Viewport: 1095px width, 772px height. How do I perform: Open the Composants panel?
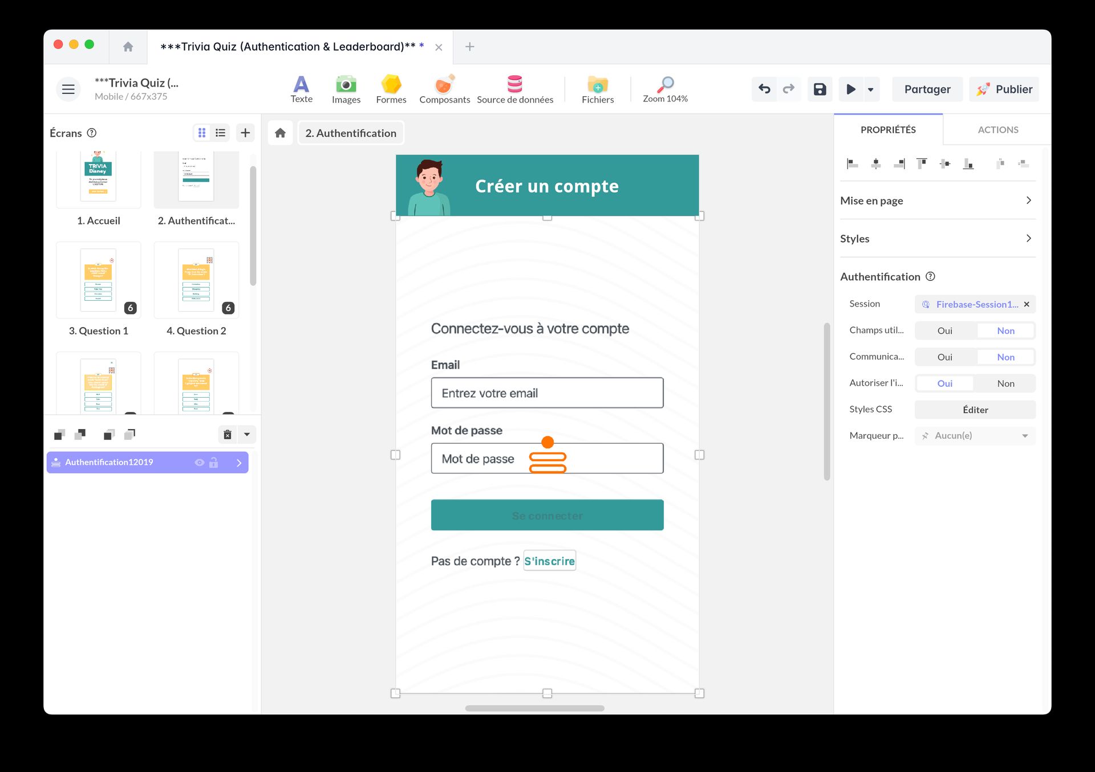point(444,88)
